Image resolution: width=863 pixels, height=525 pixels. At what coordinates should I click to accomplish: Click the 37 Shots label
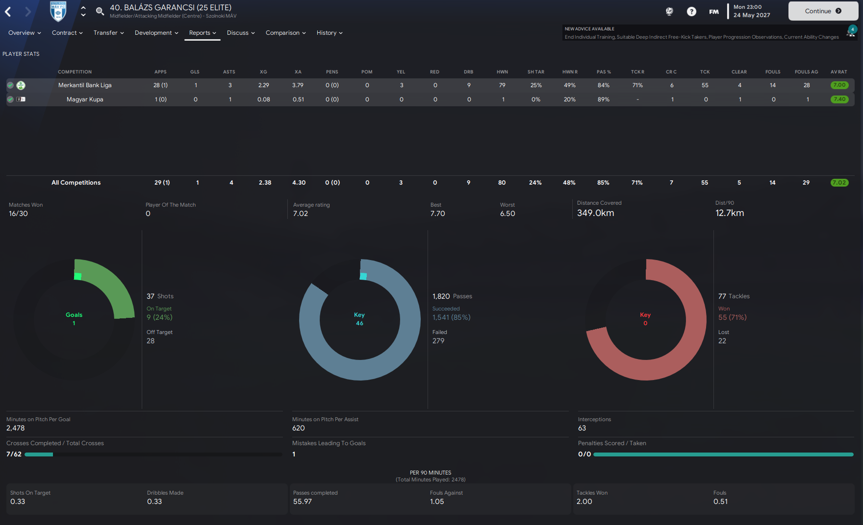tap(160, 296)
